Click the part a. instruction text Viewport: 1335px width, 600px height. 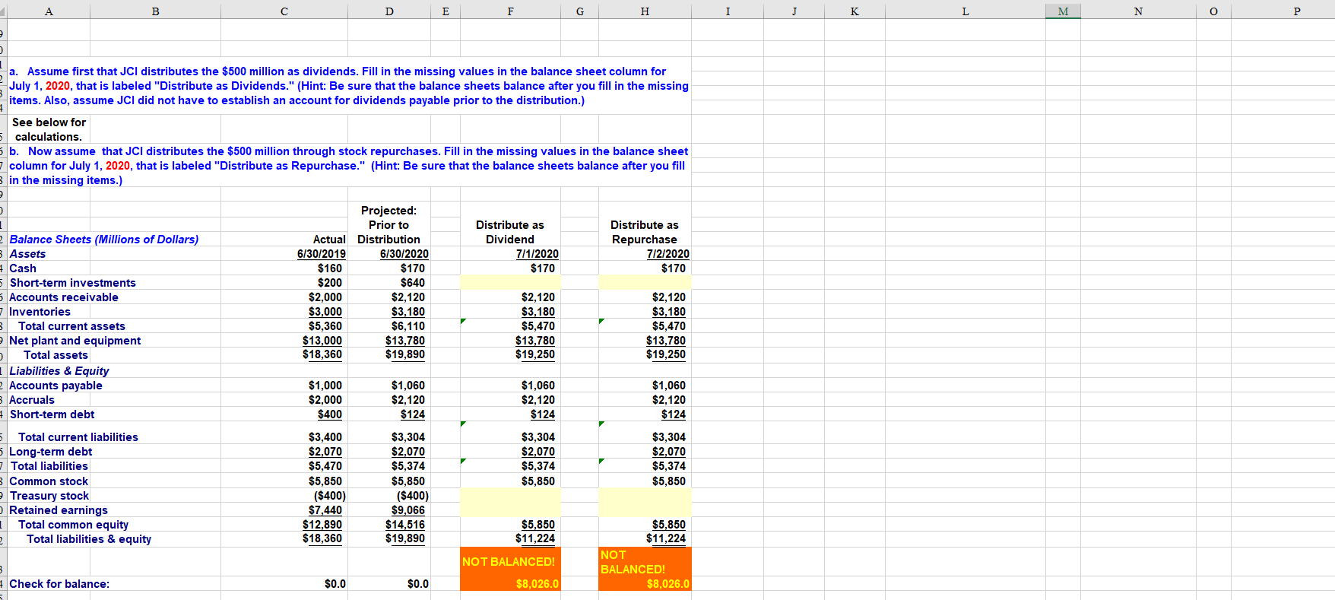pyautogui.click(x=349, y=86)
